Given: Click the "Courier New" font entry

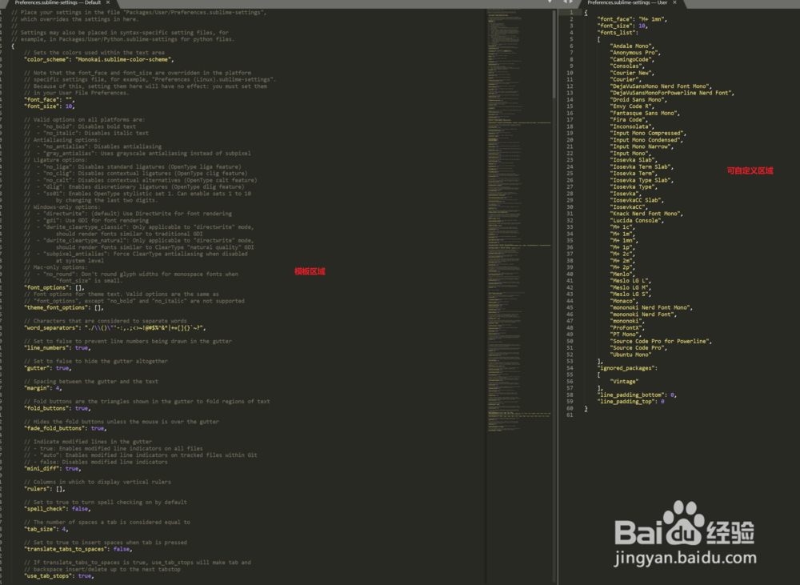Looking at the screenshot, I should coord(632,73).
